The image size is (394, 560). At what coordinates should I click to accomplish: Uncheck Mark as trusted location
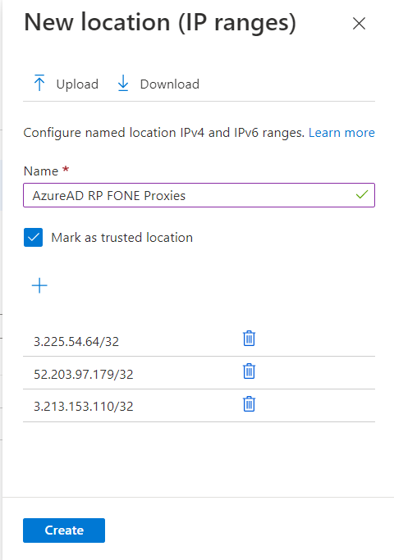point(34,238)
